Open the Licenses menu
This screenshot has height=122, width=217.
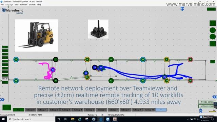point(32,5)
